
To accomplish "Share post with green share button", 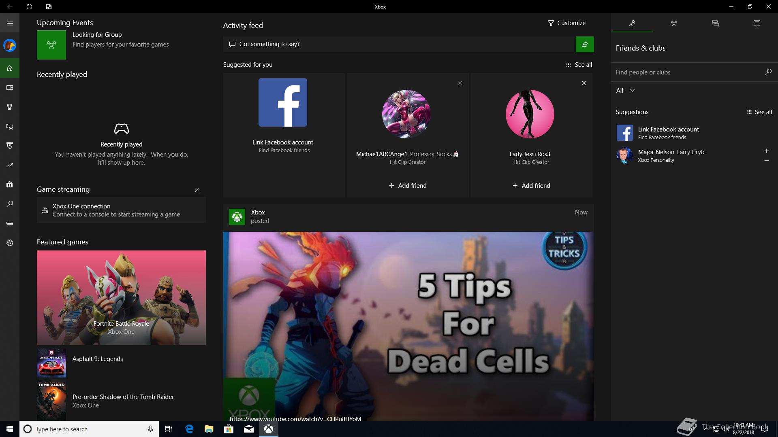I will coord(585,44).
